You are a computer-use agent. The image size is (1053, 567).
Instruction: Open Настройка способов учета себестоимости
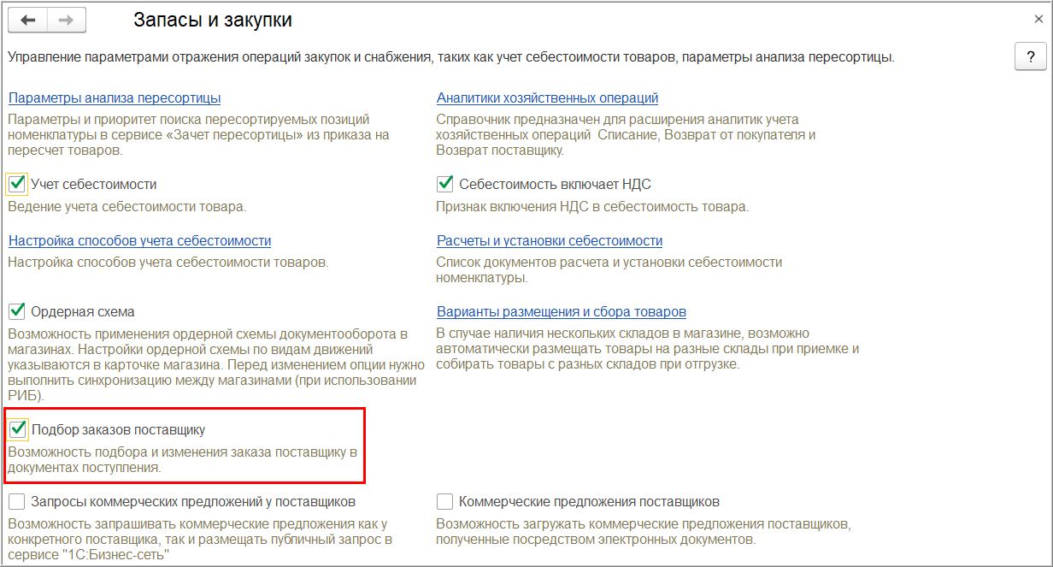point(140,240)
